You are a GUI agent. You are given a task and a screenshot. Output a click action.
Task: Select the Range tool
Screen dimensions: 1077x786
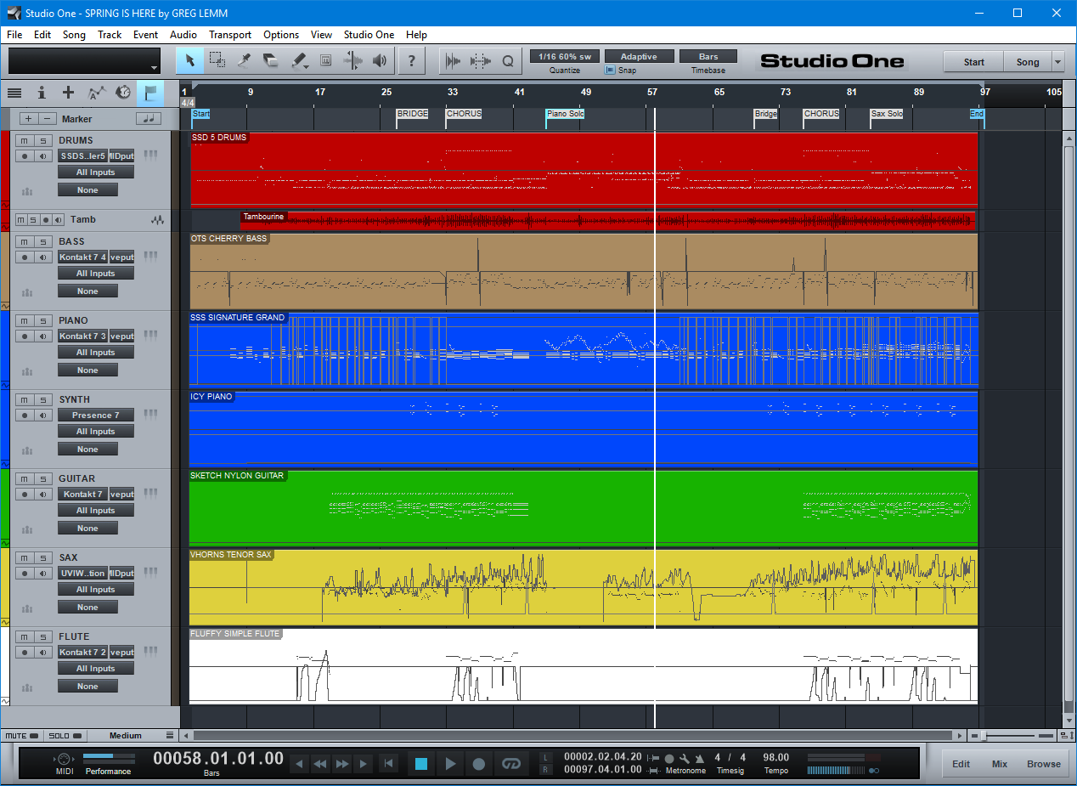coord(217,60)
